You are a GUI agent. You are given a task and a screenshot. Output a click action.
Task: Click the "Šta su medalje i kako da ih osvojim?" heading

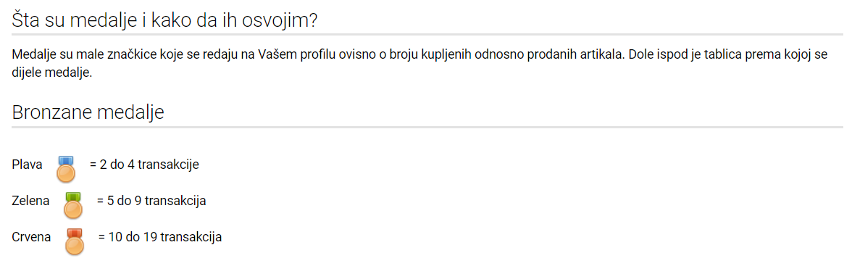pyautogui.click(x=164, y=20)
